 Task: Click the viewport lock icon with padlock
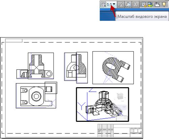(x=144, y=5)
